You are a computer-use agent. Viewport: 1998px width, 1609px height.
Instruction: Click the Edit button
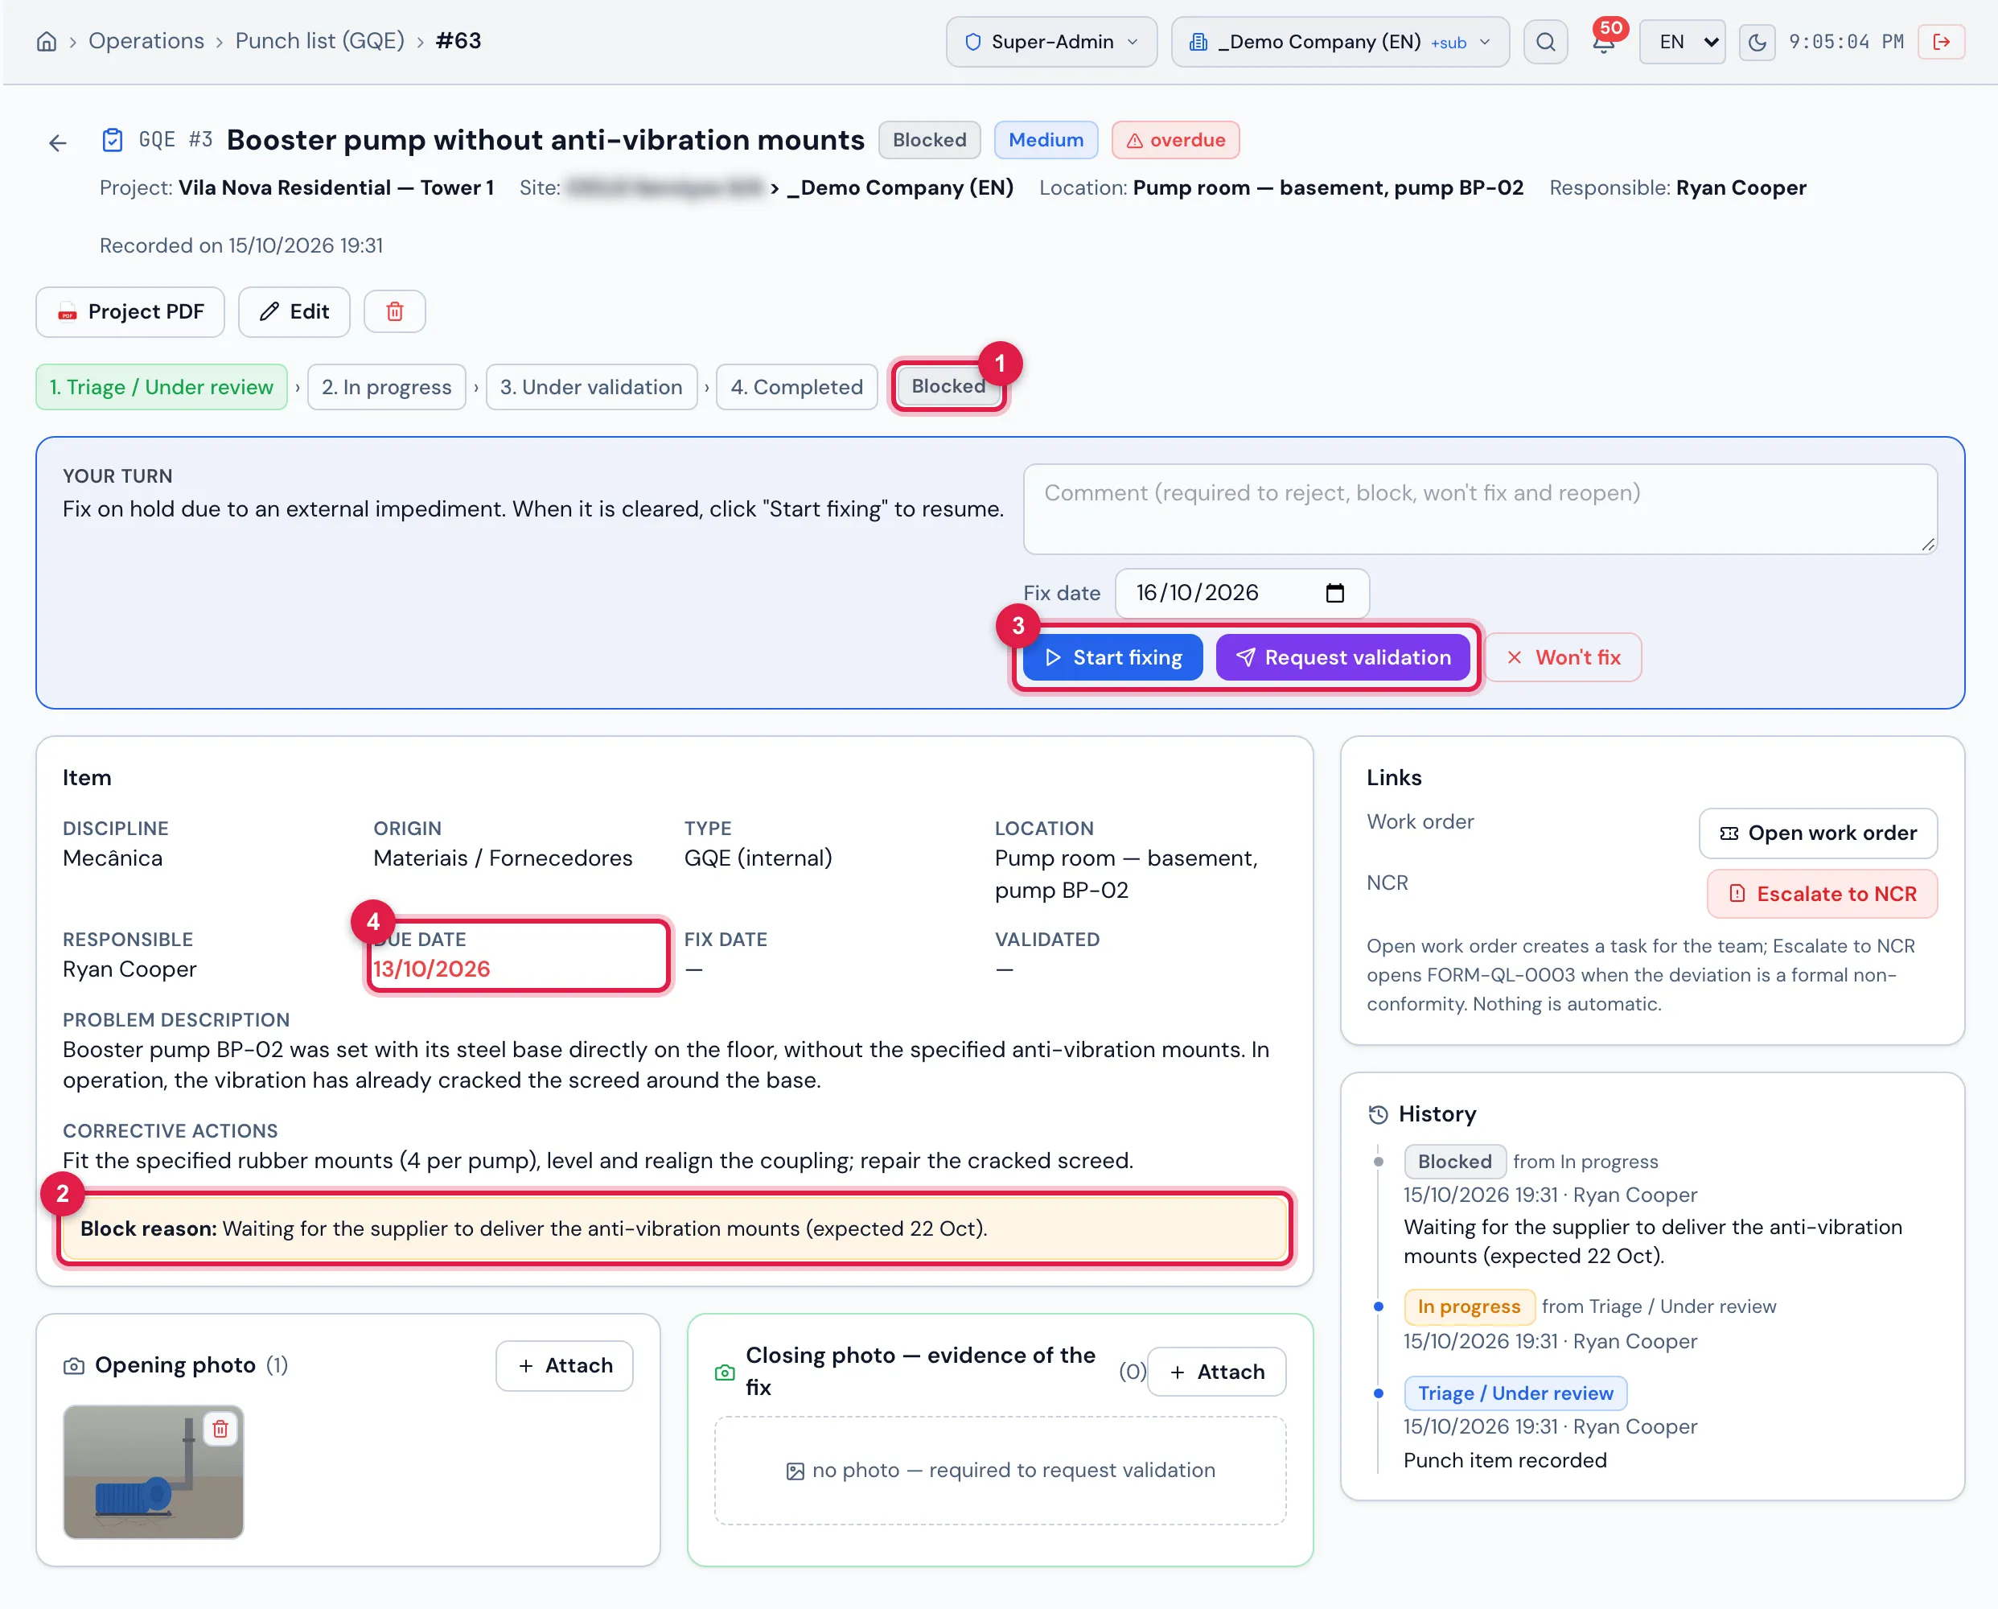click(x=294, y=311)
